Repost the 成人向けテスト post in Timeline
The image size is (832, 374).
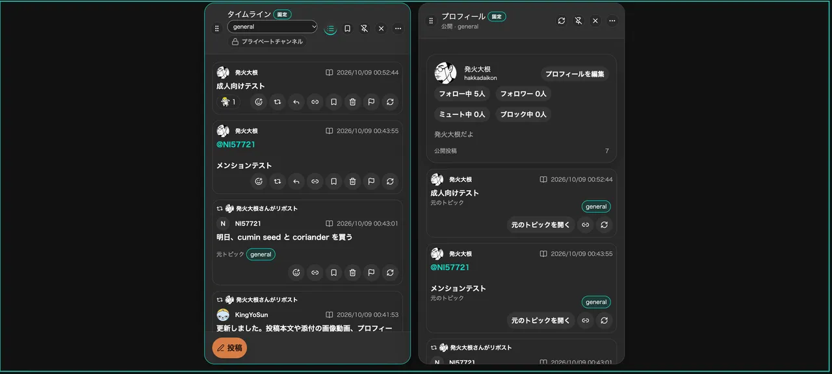pyautogui.click(x=278, y=102)
